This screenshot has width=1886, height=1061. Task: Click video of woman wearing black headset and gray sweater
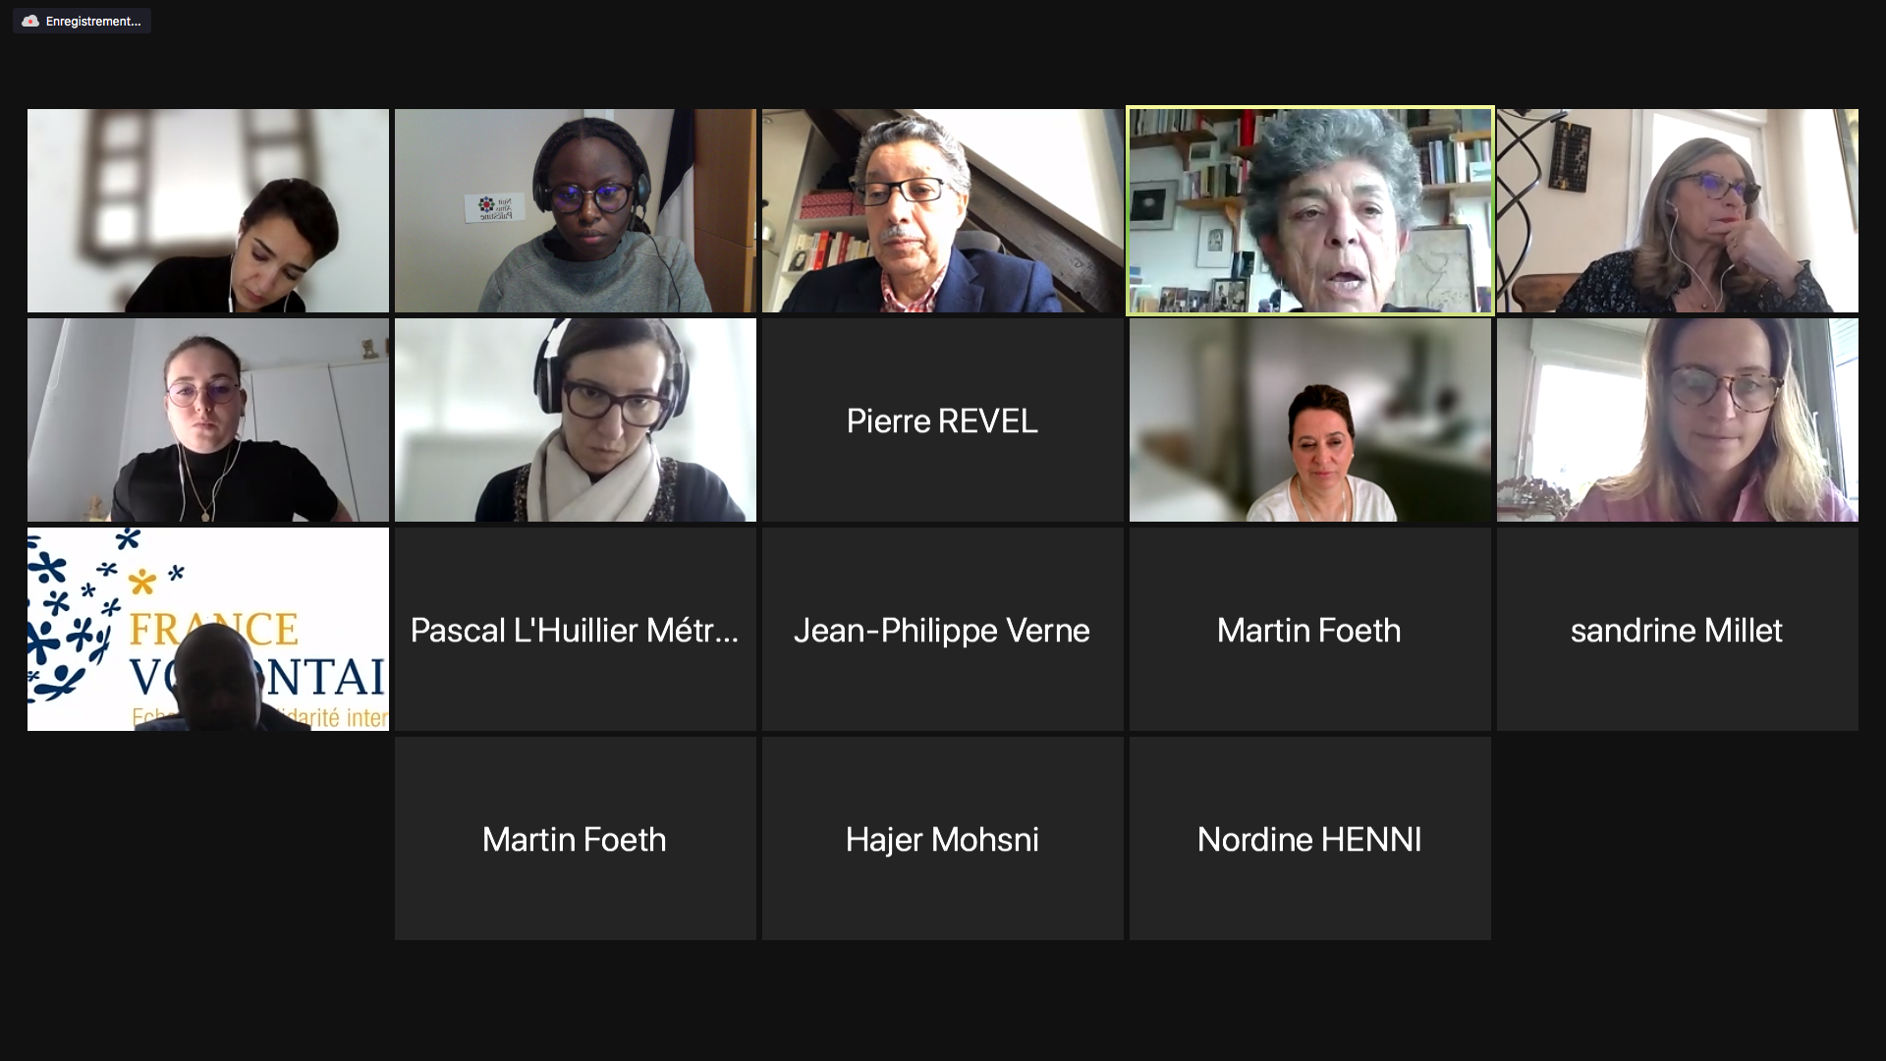[575, 210]
